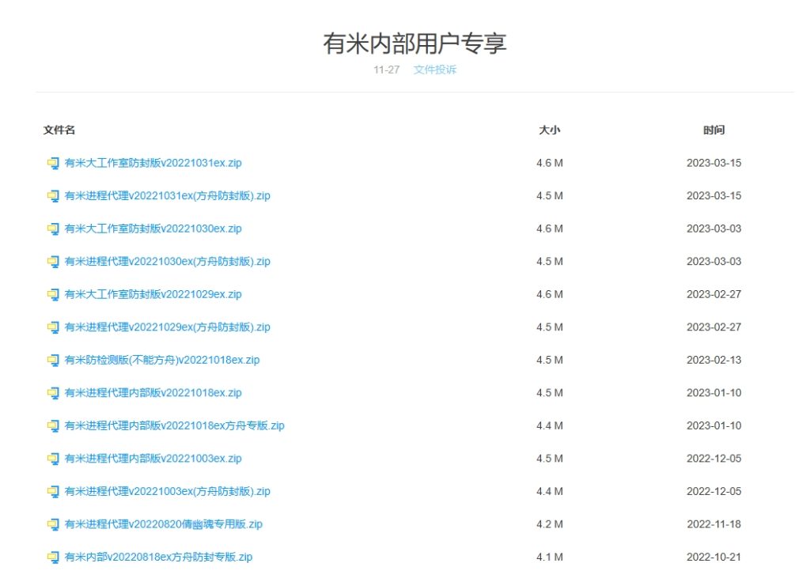Open 有米进程代理v20221031ex(方舟防封版).zip link
This screenshot has height=582, width=810.
coord(168,196)
